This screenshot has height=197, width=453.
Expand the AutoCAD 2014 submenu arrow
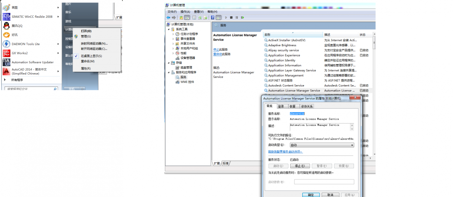58,71
